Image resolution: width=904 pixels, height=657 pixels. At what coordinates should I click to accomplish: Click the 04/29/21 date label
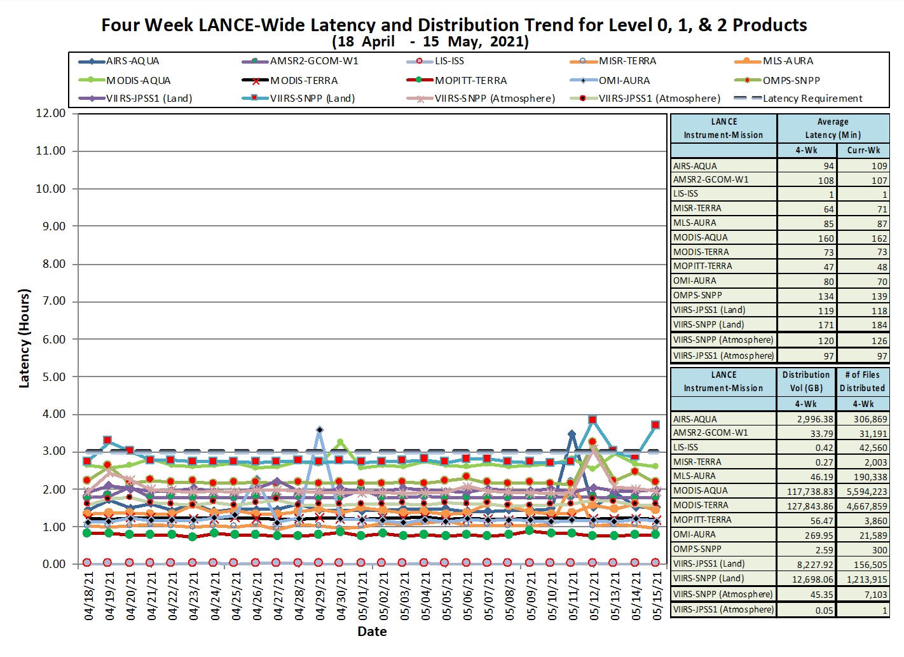[320, 595]
